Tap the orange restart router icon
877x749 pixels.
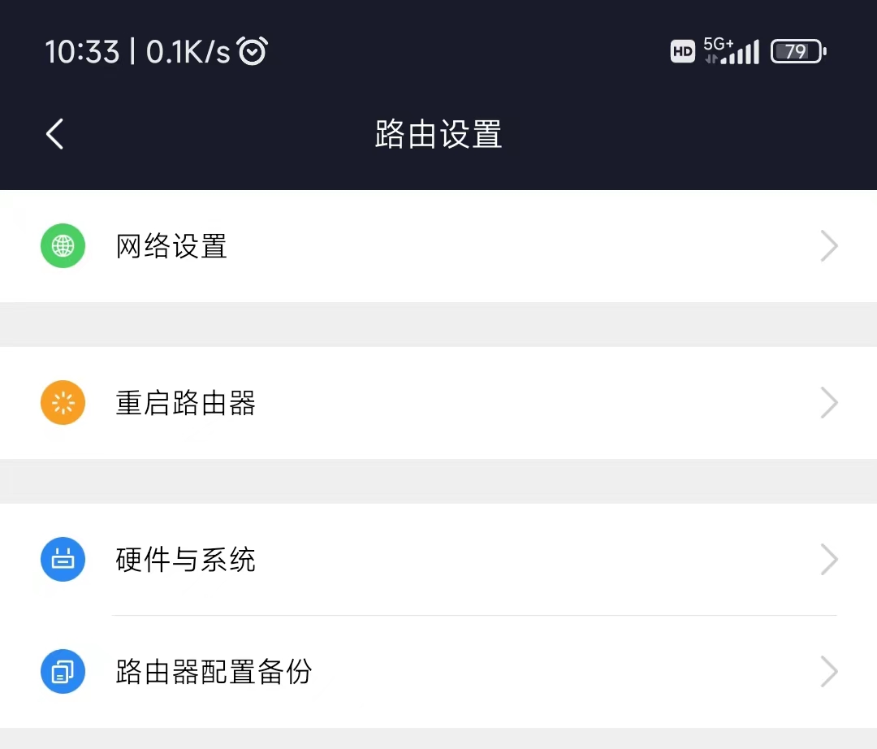[x=63, y=402]
